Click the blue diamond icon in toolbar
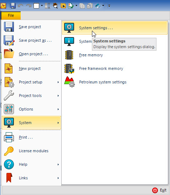 [98, 6]
